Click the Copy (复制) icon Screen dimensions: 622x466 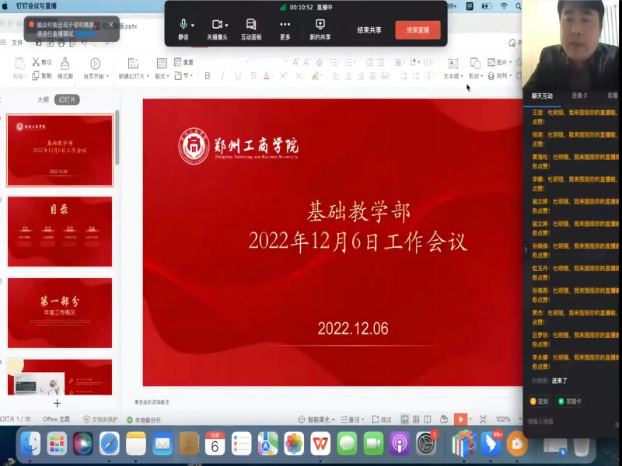[36, 75]
